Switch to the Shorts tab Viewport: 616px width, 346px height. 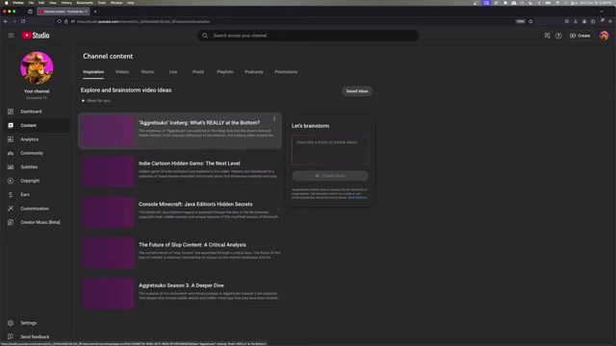click(x=147, y=72)
